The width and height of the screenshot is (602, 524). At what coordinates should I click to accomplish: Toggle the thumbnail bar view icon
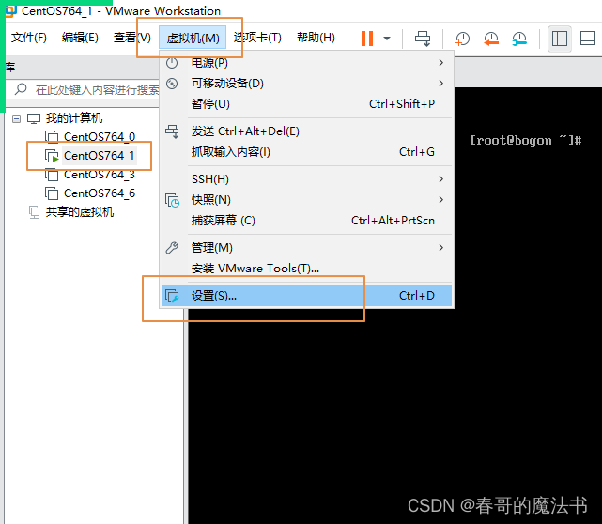click(587, 39)
